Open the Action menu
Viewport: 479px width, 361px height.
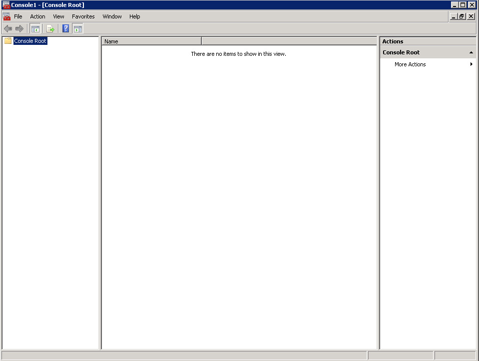click(x=37, y=16)
